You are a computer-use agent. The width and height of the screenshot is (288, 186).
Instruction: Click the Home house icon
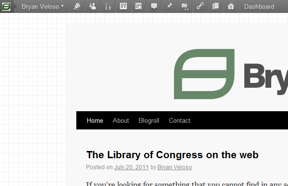pyautogui.click(x=231, y=6)
